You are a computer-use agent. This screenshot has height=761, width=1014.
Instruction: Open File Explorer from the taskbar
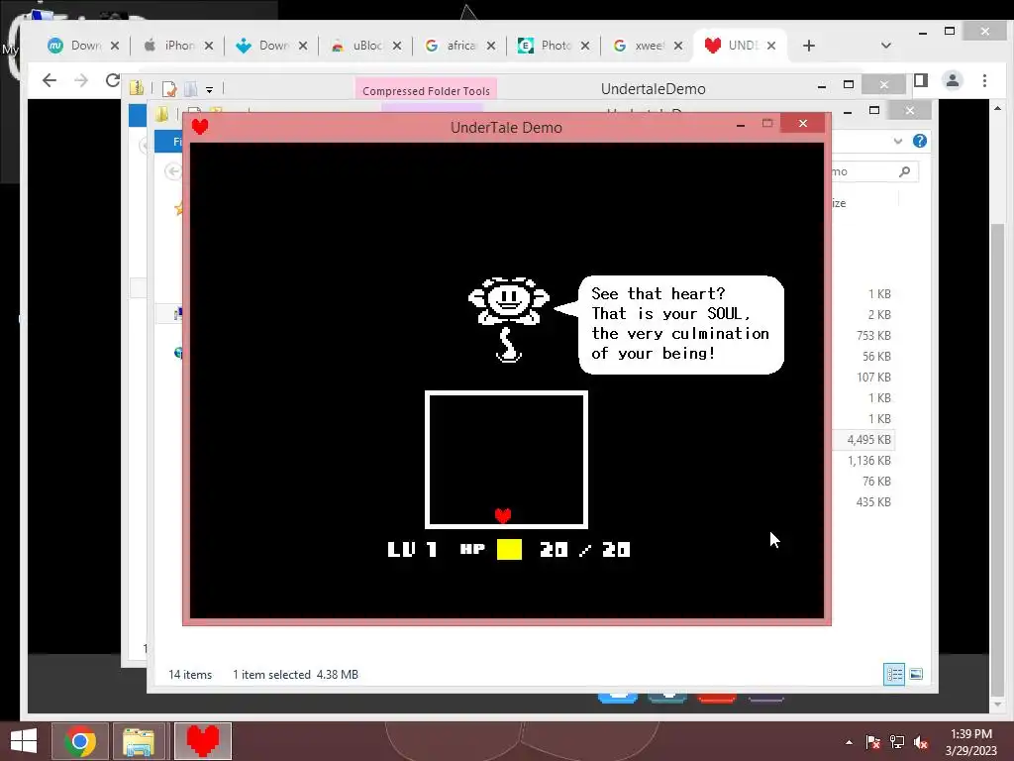point(139,741)
